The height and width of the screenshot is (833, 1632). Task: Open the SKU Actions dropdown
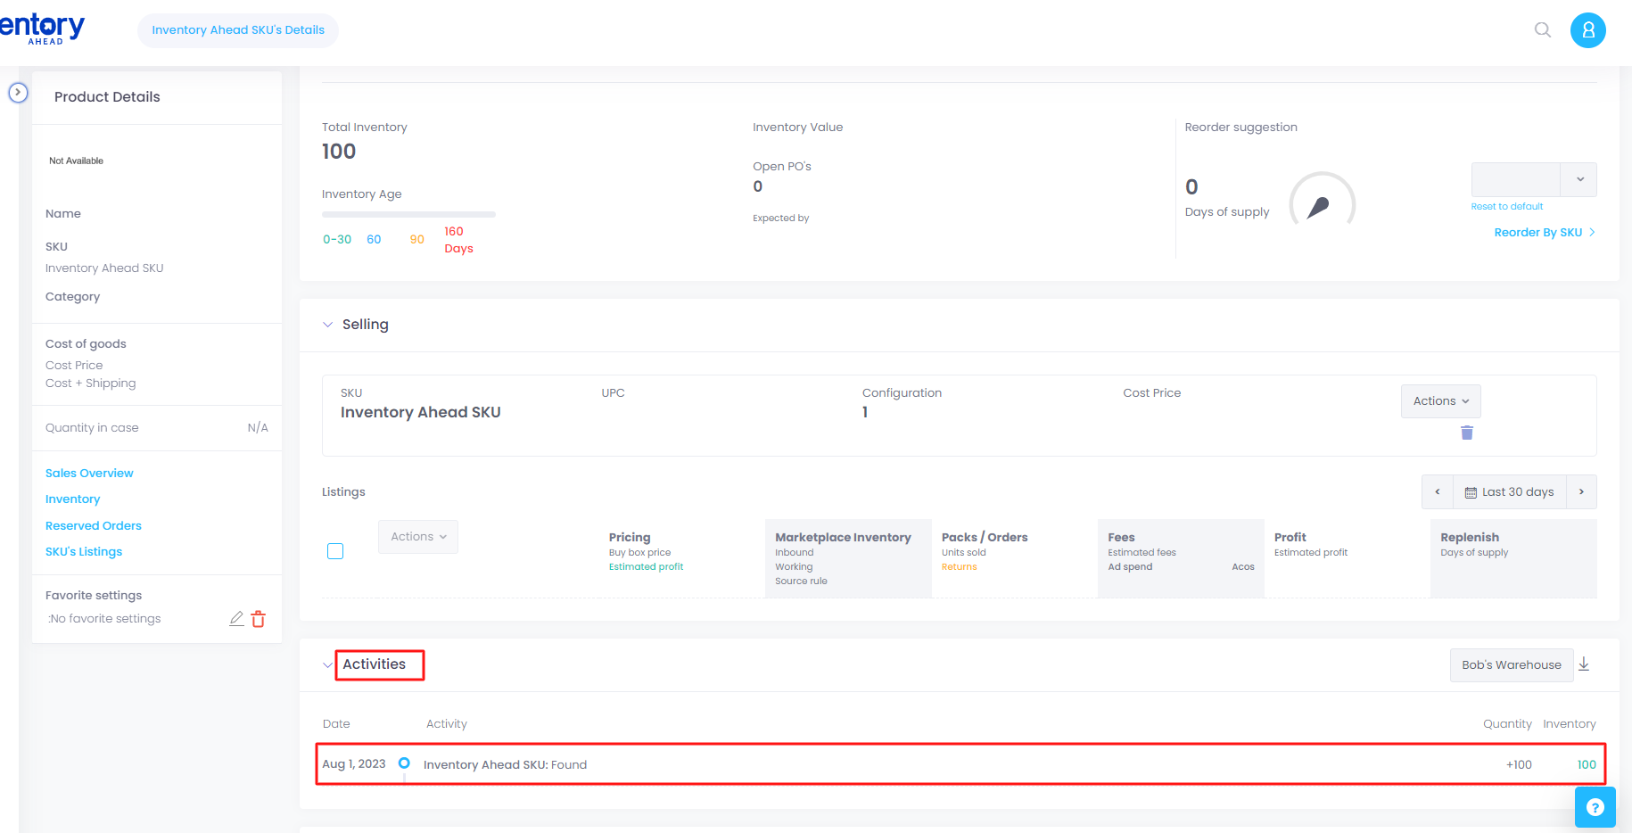pyautogui.click(x=1440, y=401)
